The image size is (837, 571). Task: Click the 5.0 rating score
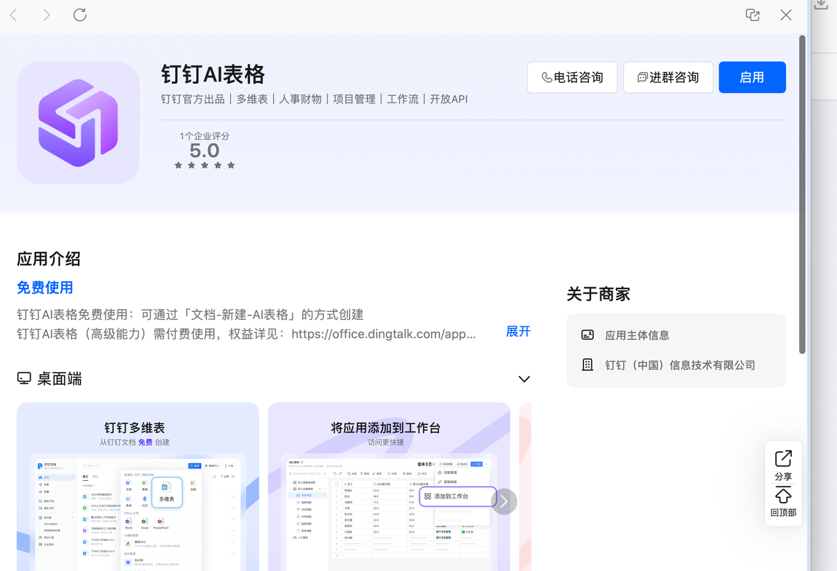click(x=205, y=150)
